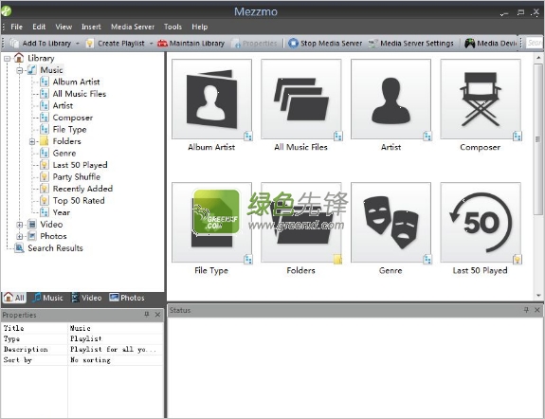The width and height of the screenshot is (545, 419).
Task: Open the View menu
Action: pyautogui.click(x=64, y=27)
